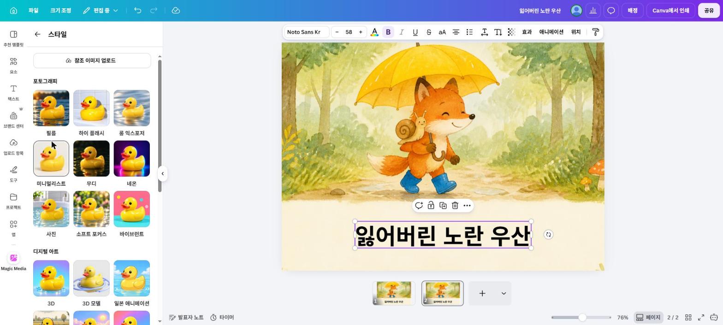Open the 요소 elements panel
Viewport: 723px width, 325px height.
pos(13,66)
